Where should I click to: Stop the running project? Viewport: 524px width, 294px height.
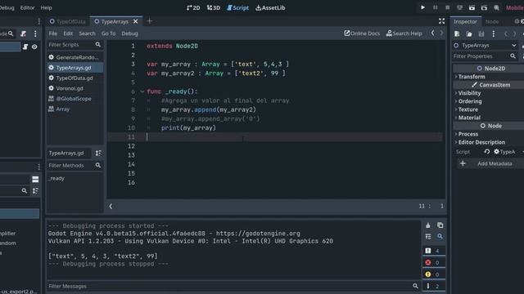point(448,7)
